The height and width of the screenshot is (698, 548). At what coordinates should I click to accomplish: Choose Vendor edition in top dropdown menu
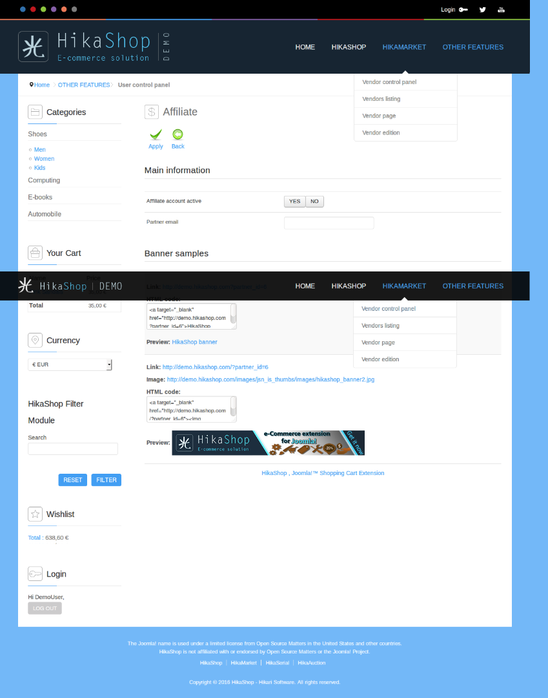click(405, 132)
